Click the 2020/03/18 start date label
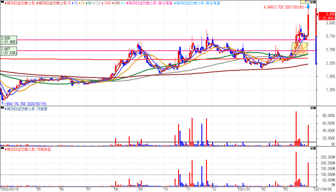336x192 pixels. point(10,189)
